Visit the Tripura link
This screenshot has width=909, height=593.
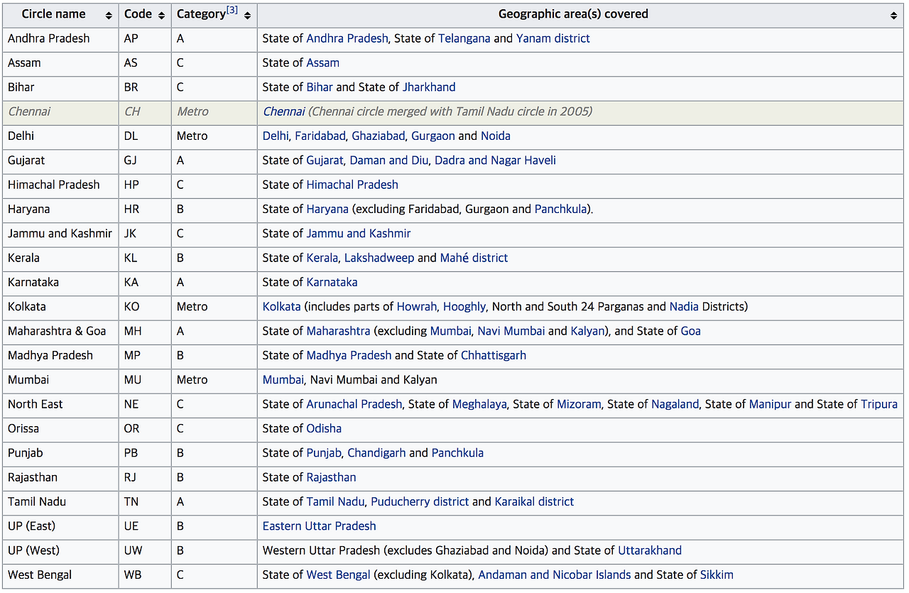coord(879,404)
